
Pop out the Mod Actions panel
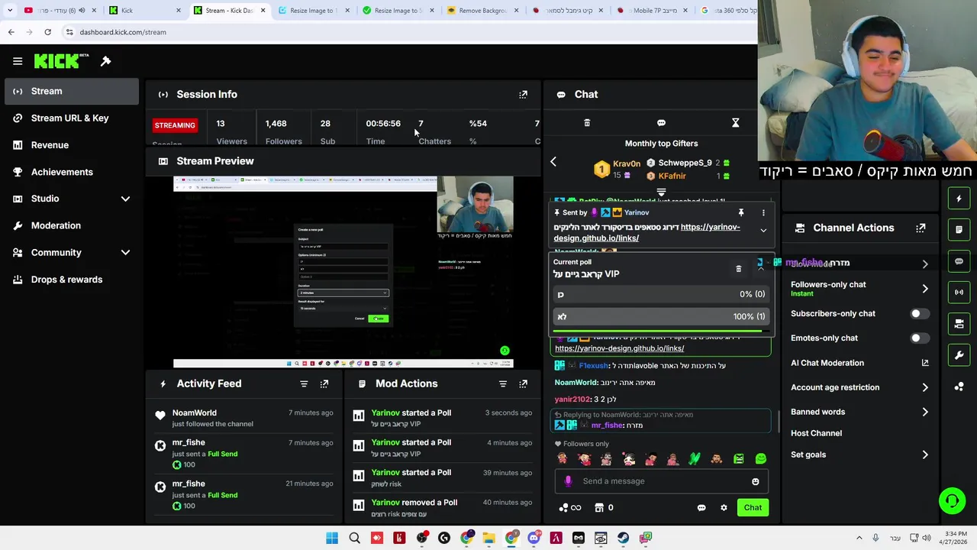(x=523, y=384)
